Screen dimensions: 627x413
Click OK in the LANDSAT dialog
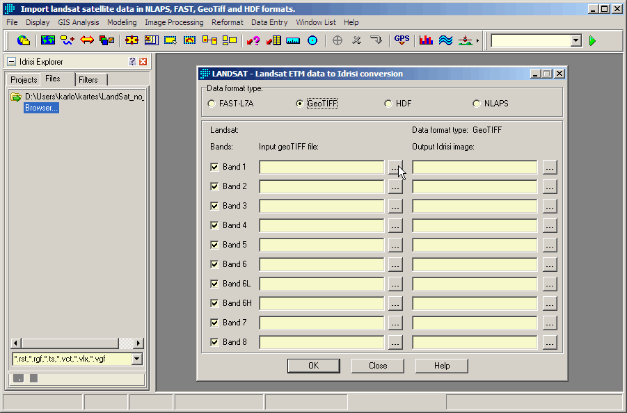pos(313,366)
